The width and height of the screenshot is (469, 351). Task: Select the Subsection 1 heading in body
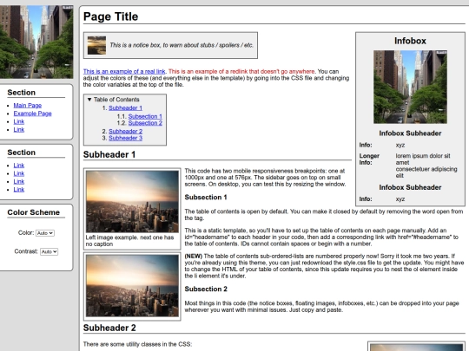206,198
